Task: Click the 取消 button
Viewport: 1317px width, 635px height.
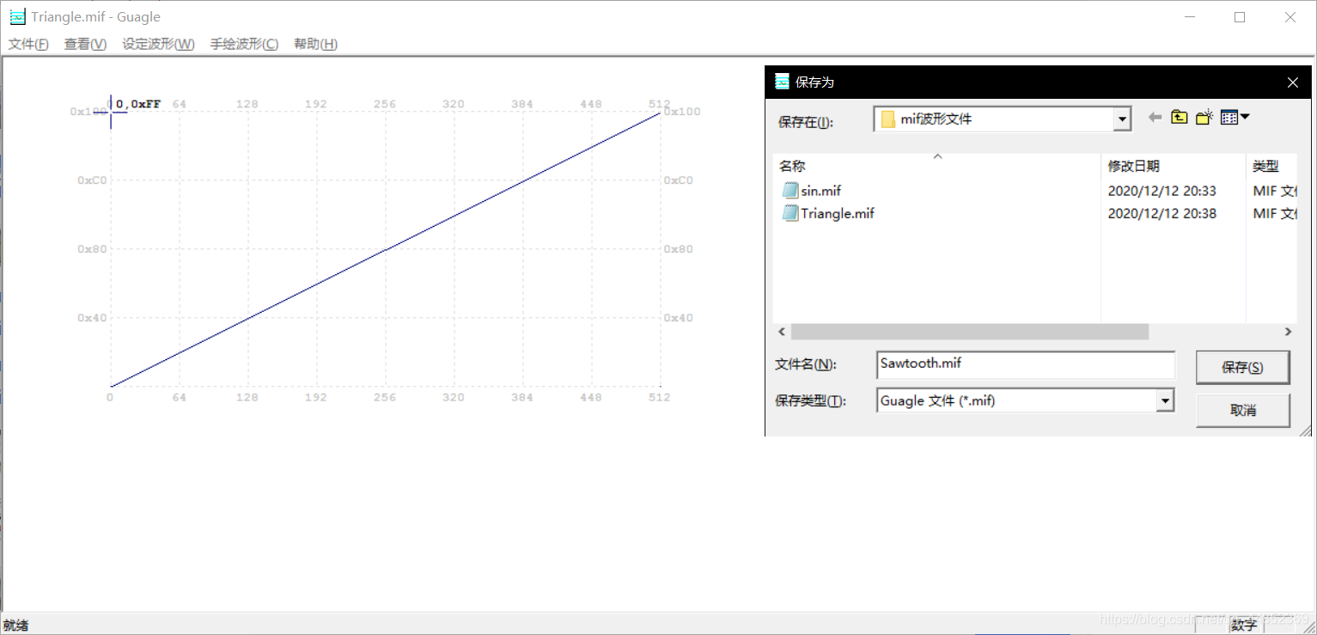Action: 1242,410
